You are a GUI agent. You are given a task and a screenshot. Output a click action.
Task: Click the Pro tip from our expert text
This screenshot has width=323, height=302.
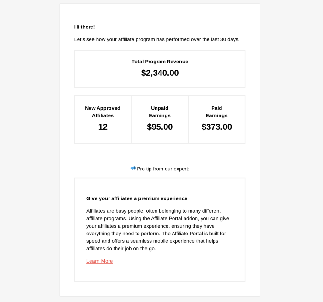[163, 169]
